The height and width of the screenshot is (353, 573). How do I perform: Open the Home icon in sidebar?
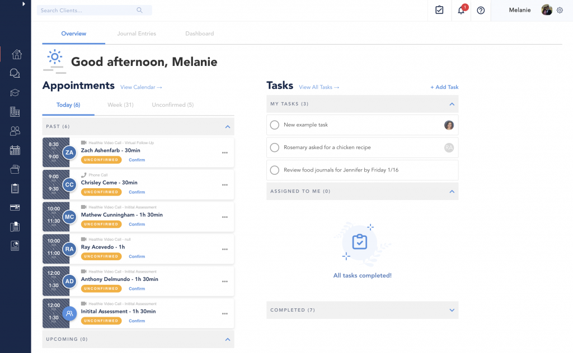[16, 54]
